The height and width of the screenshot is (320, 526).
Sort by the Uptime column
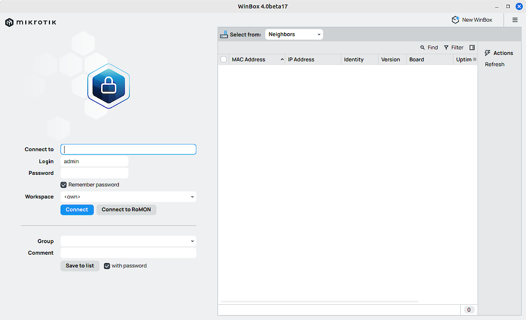coord(463,59)
